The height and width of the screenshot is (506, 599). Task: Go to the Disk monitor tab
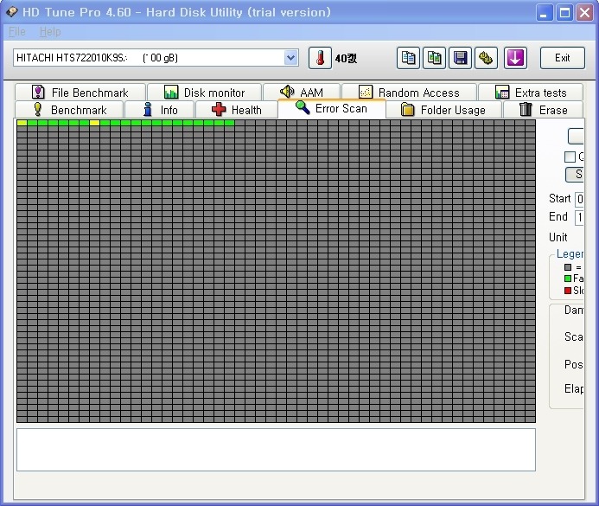(204, 93)
